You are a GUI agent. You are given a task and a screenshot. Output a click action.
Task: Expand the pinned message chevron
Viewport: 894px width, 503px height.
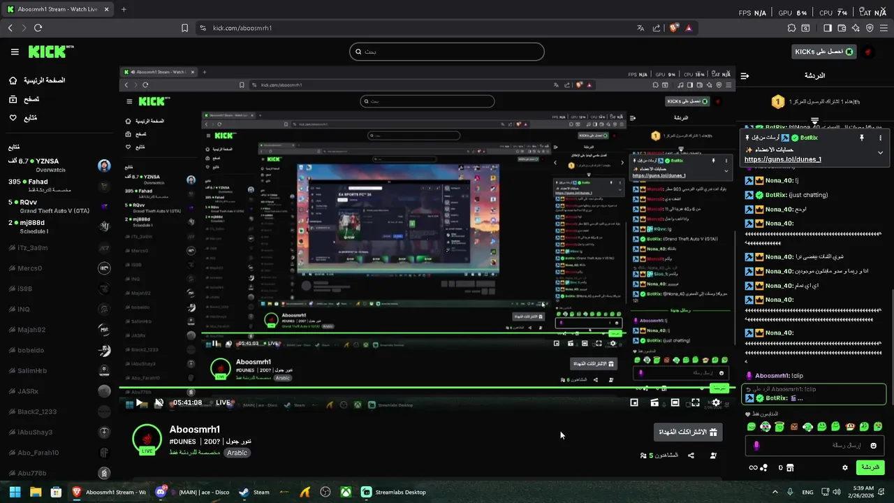[880, 152]
